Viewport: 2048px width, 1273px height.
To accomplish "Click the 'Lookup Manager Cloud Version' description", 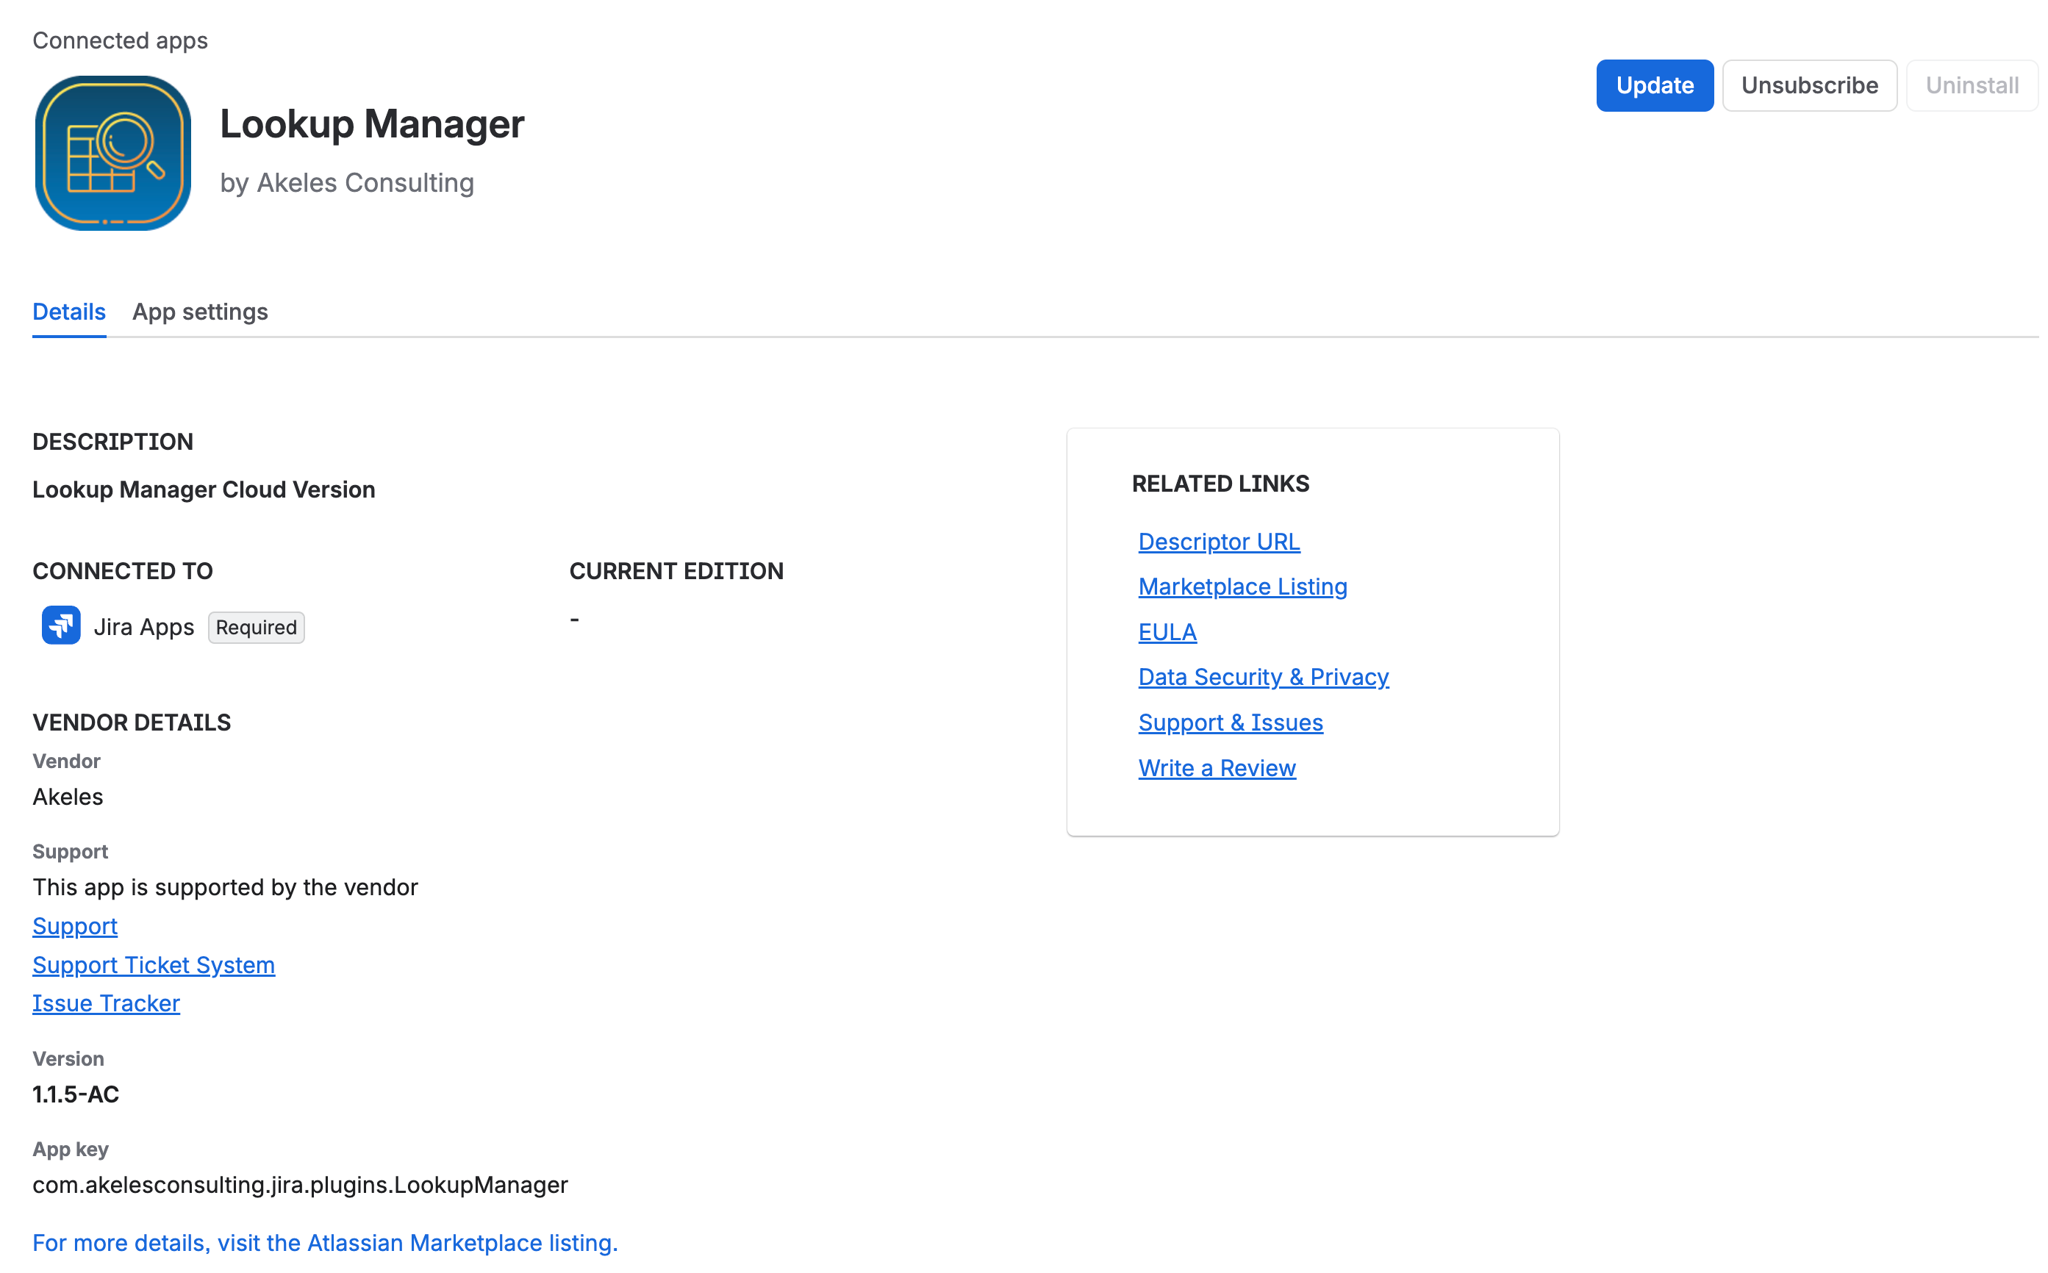I will 204,490.
